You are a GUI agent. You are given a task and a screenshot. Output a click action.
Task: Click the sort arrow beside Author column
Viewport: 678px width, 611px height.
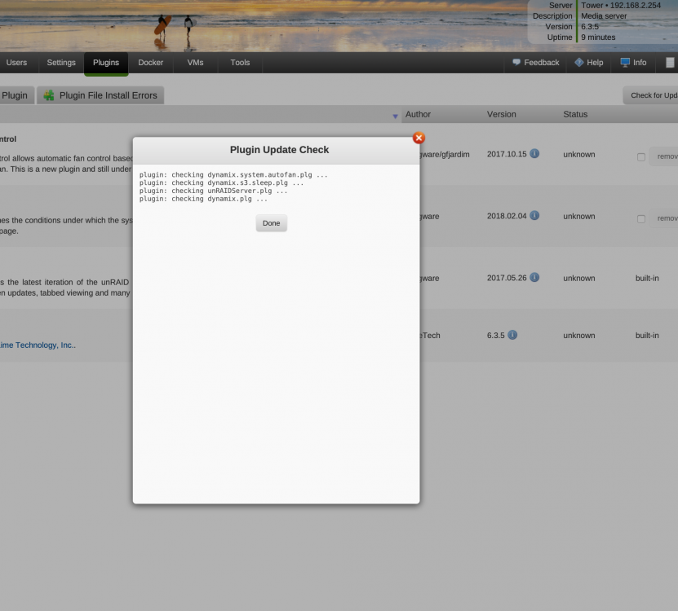click(x=395, y=116)
